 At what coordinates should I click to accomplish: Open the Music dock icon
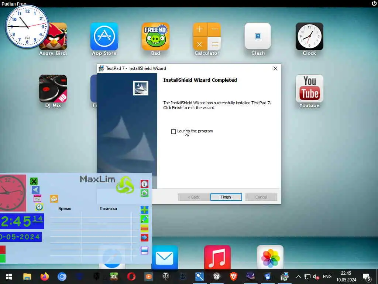pos(217,257)
